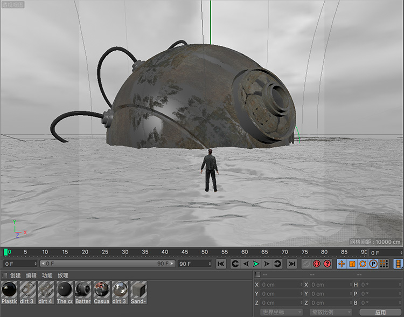Click the red Autokeying question-mark button

(327, 264)
